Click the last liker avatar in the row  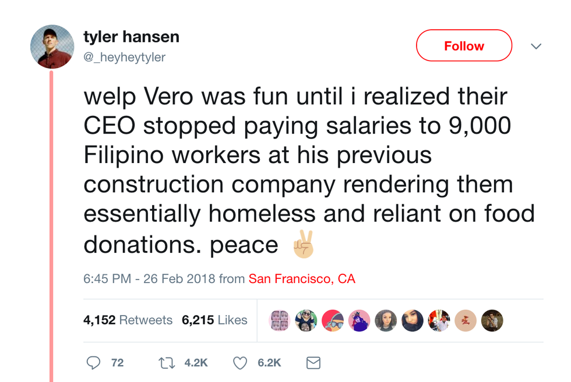[x=492, y=320]
